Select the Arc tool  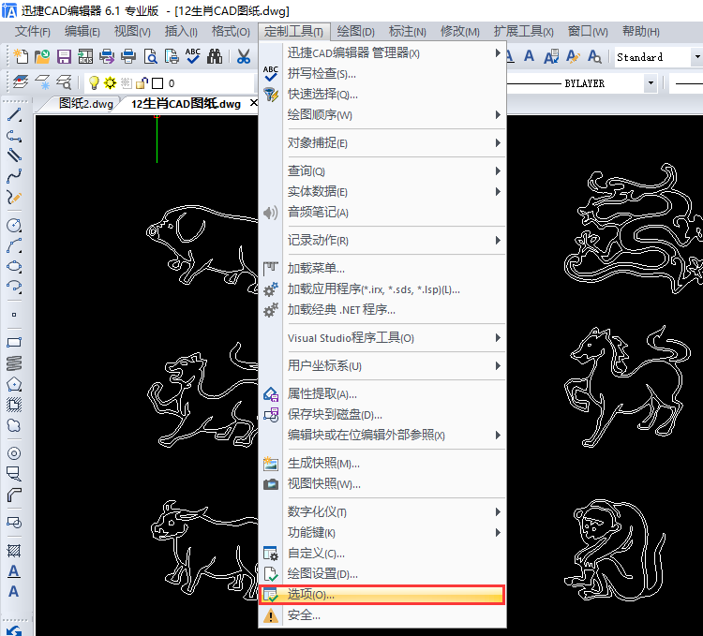point(14,246)
